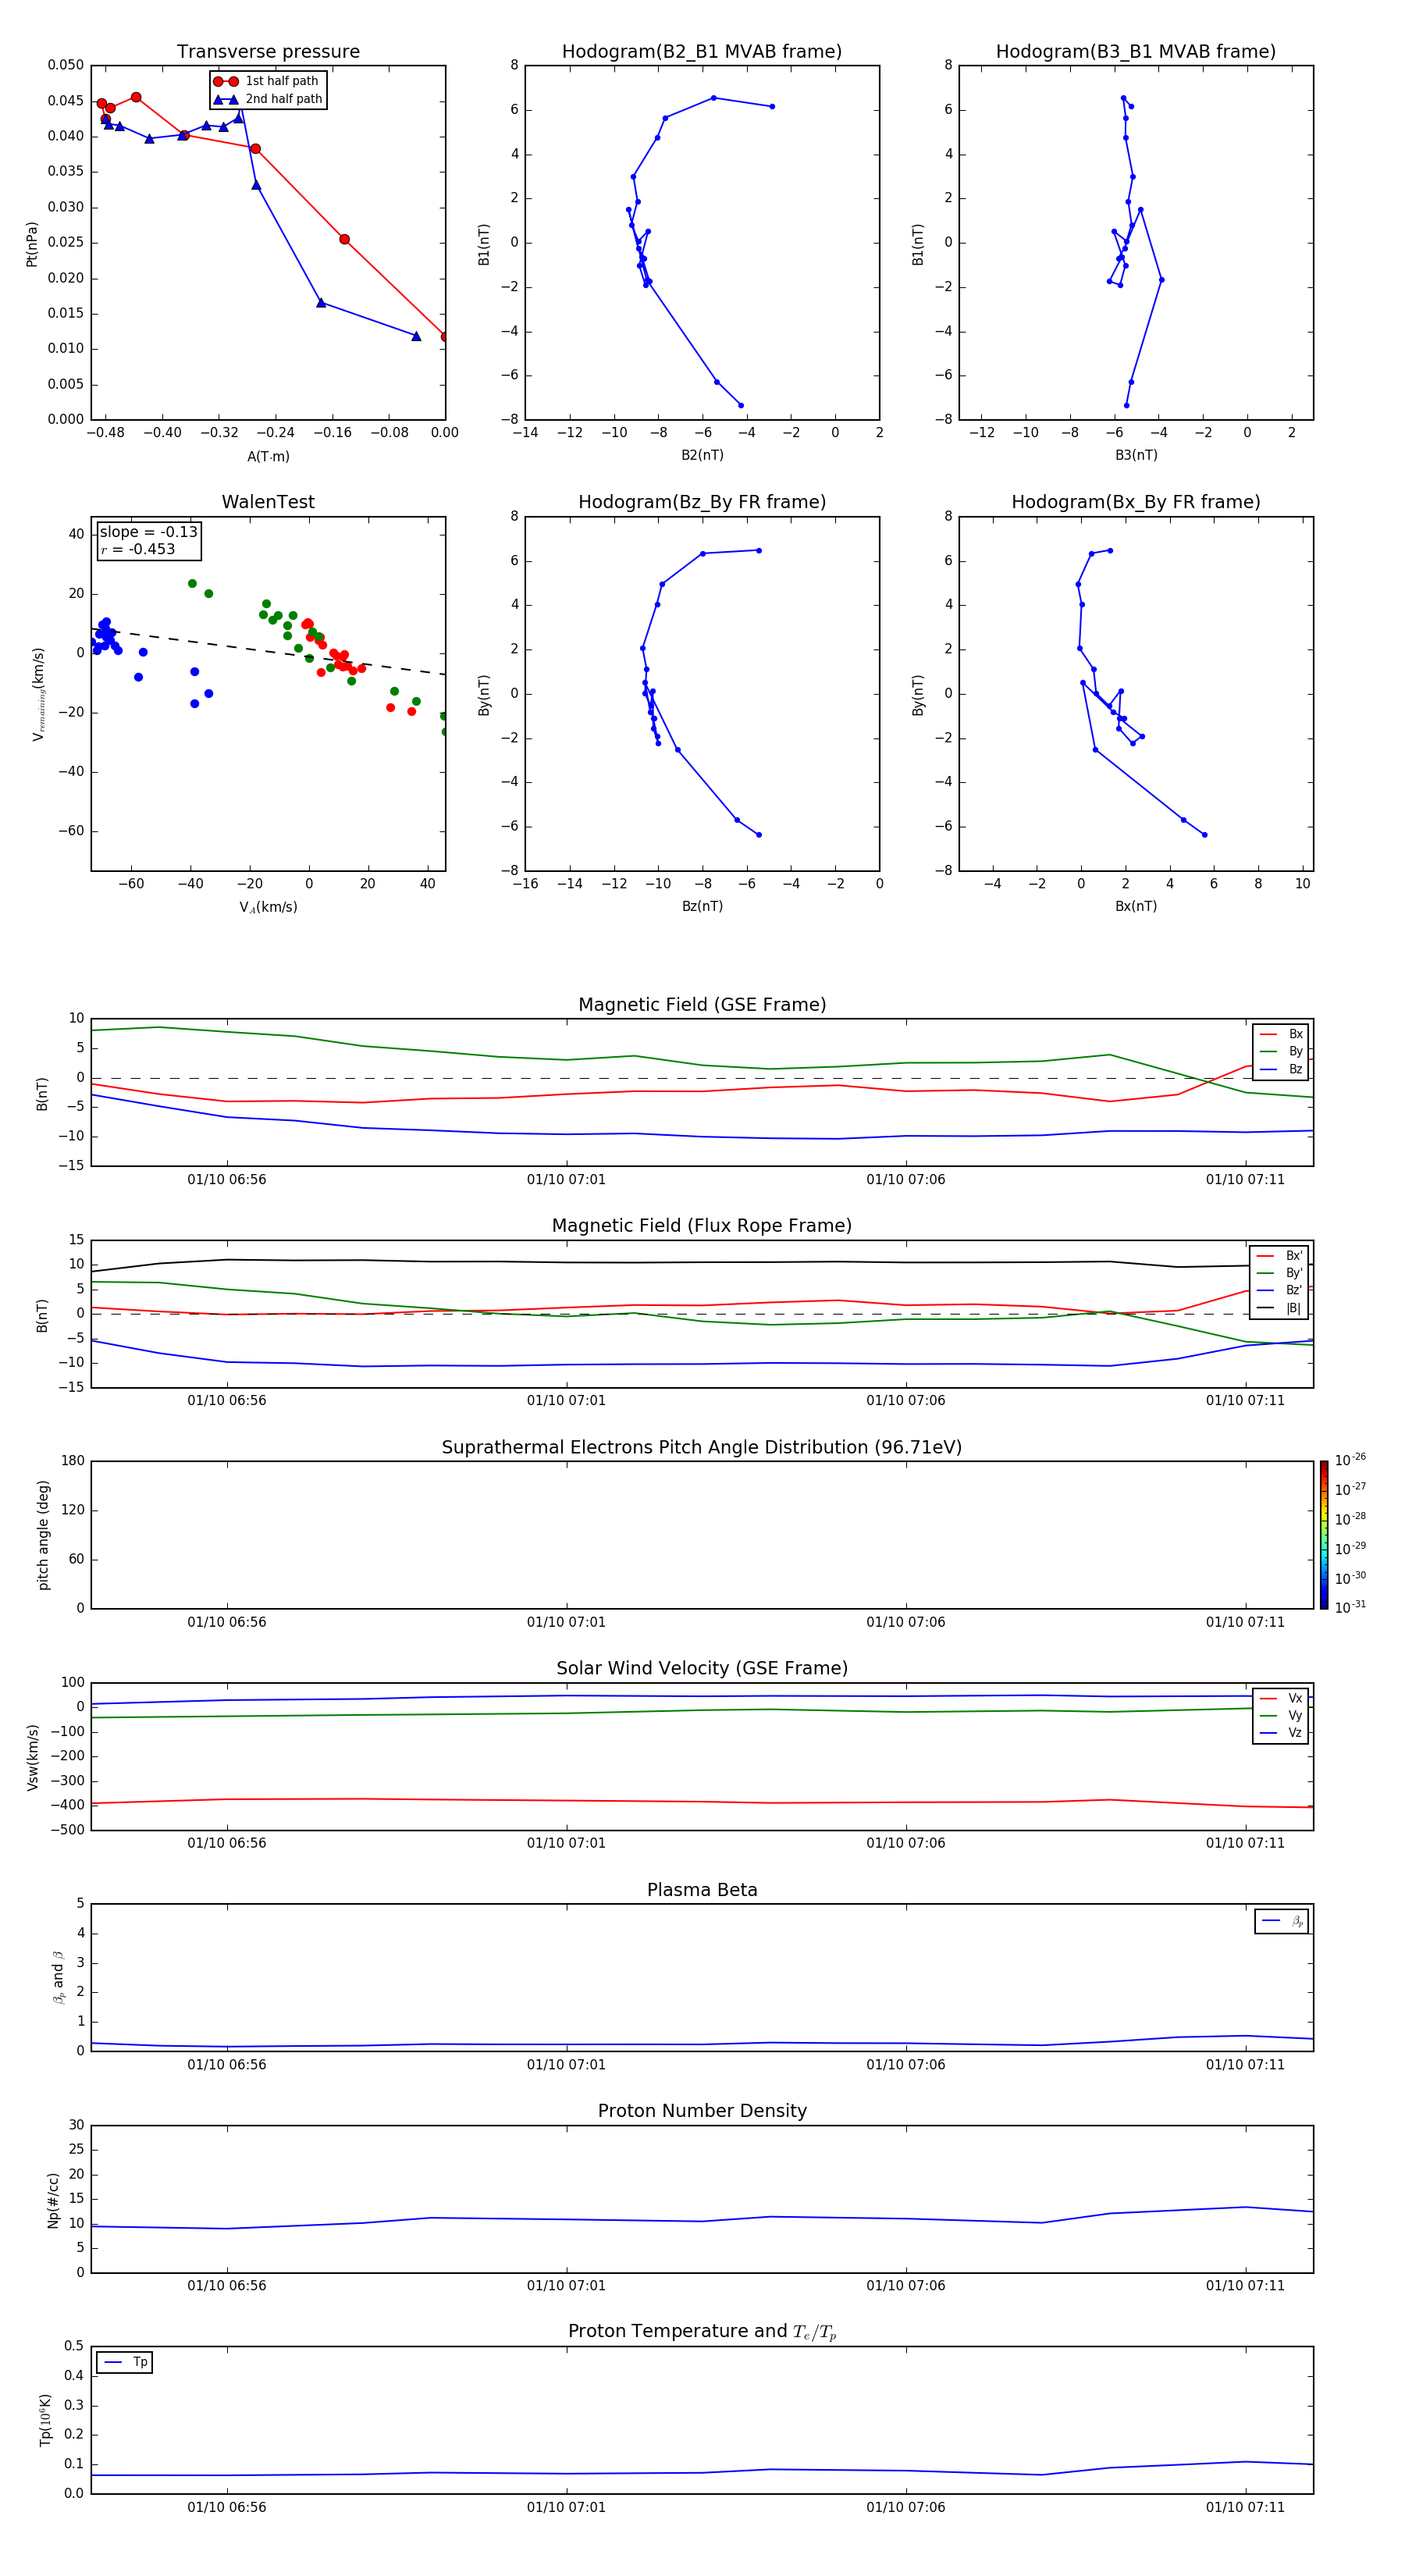The width and height of the screenshot is (1405, 2576).
Task: Click the '01/10 07:11' tick under GSE magnetic field plot
Action: coord(1245,1180)
